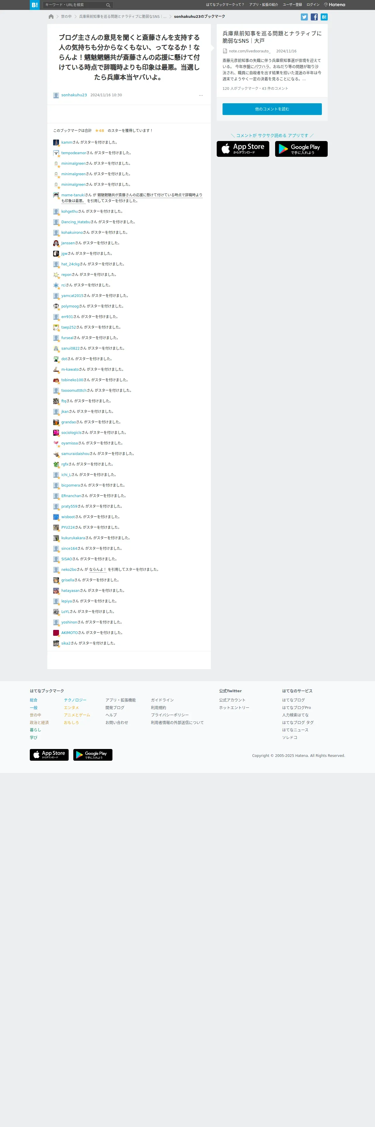Open footer 政治と経済 category link
This screenshot has height=1127, width=375.
(39, 723)
